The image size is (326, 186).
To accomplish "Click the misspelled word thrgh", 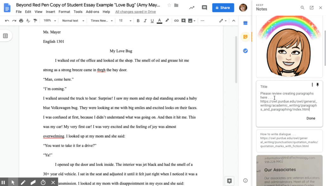I will pyautogui.click(x=101, y=70).
